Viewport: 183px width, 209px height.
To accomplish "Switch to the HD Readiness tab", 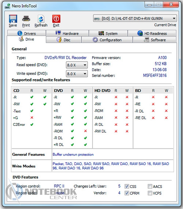I will 152,33.
